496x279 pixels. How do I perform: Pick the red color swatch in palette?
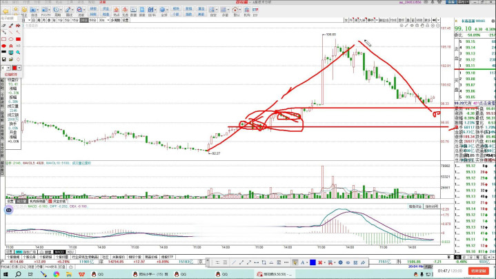click(14, 68)
